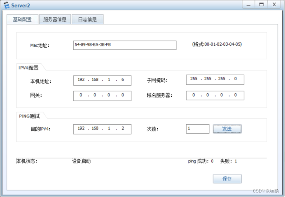Close the Server2 window
The image size is (285, 197).
click(x=274, y=5)
